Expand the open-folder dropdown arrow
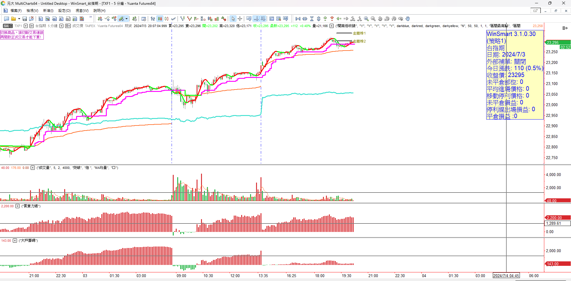This screenshot has width=571, height=281. point(19,19)
